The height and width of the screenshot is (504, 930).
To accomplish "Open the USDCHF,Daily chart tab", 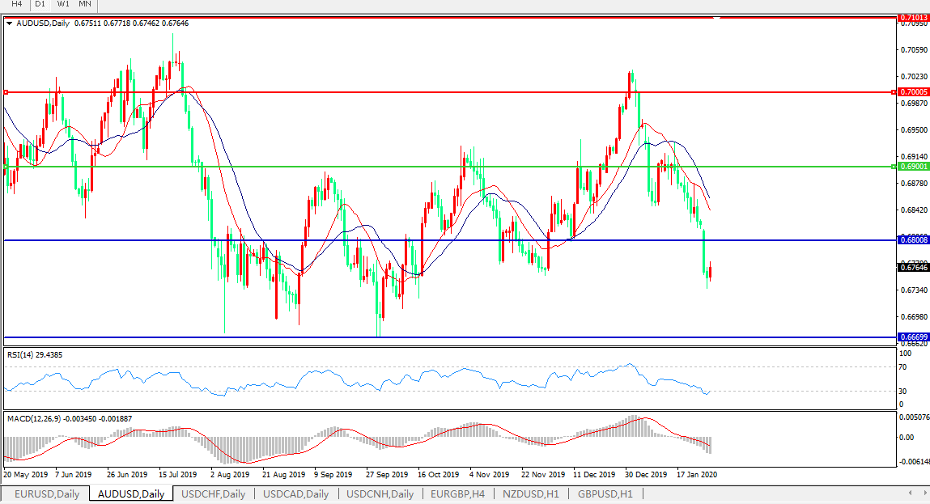I will click(213, 493).
